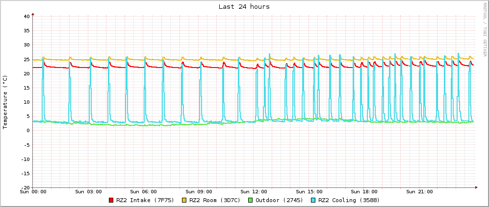
Task: Click the 'Last 24 hours' chart title
Action: click(244, 6)
